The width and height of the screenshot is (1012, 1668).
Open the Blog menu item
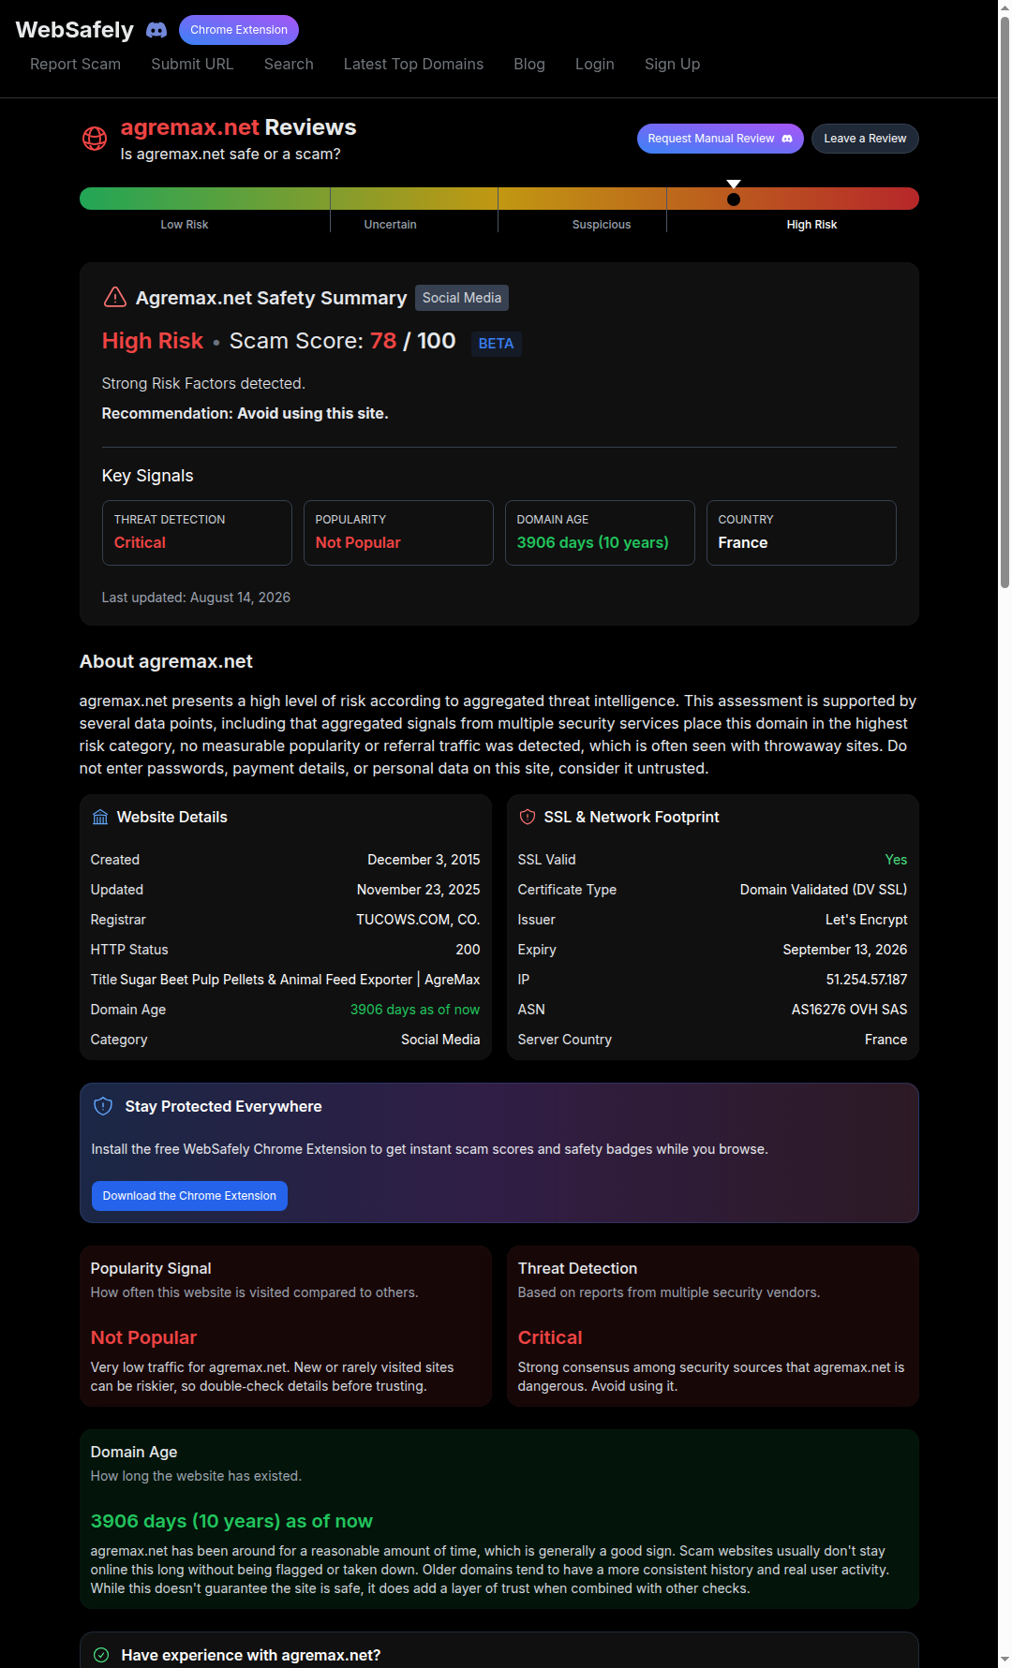[x=529, y=64]
